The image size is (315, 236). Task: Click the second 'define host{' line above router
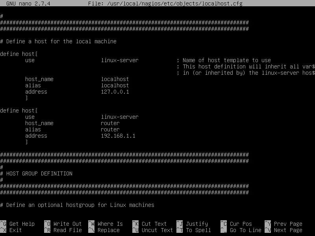(19, 111)
